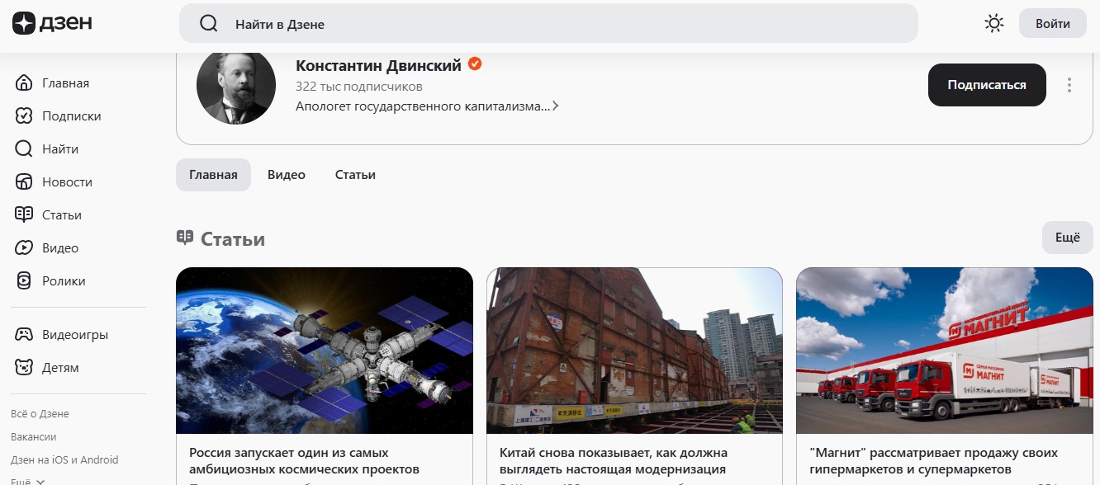Viewport: 1100px width, 485px height.
Task: Click the Видео play icon in sidebar
Action: point(25,248)
